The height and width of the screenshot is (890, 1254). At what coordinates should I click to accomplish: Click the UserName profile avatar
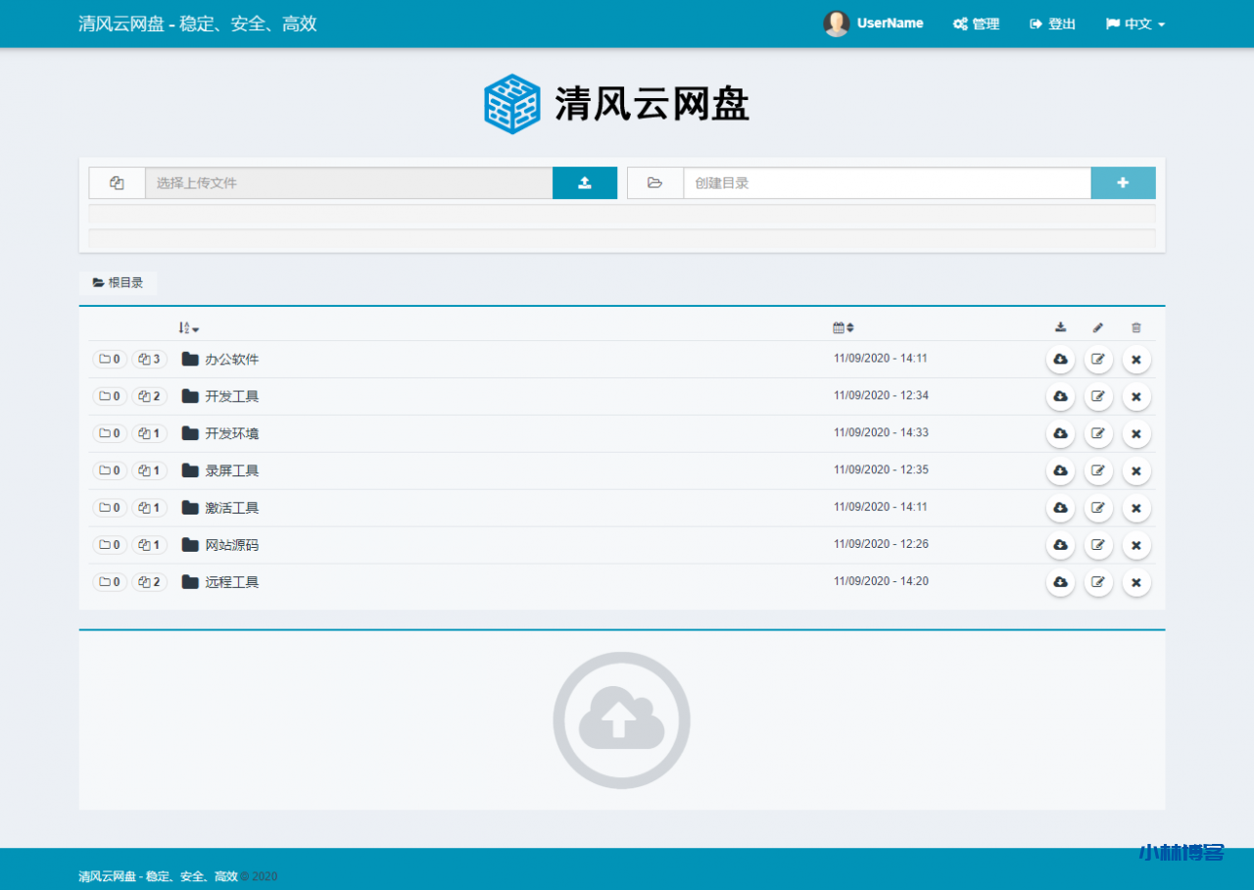click(836, 24)
